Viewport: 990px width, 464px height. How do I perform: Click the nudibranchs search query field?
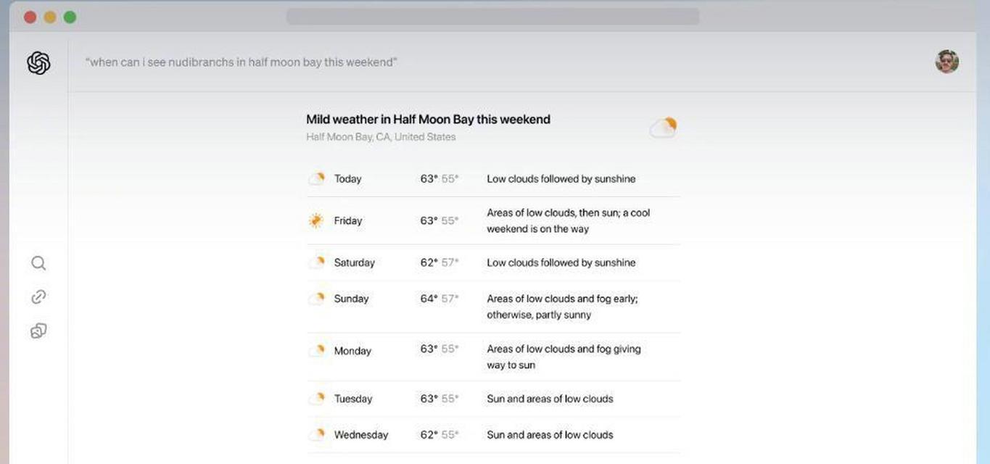pyautogui.click(x=242, y=62)
